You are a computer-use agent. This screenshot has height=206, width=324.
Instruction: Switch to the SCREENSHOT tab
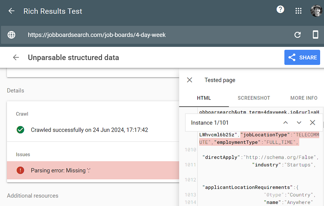coord(254,98)
